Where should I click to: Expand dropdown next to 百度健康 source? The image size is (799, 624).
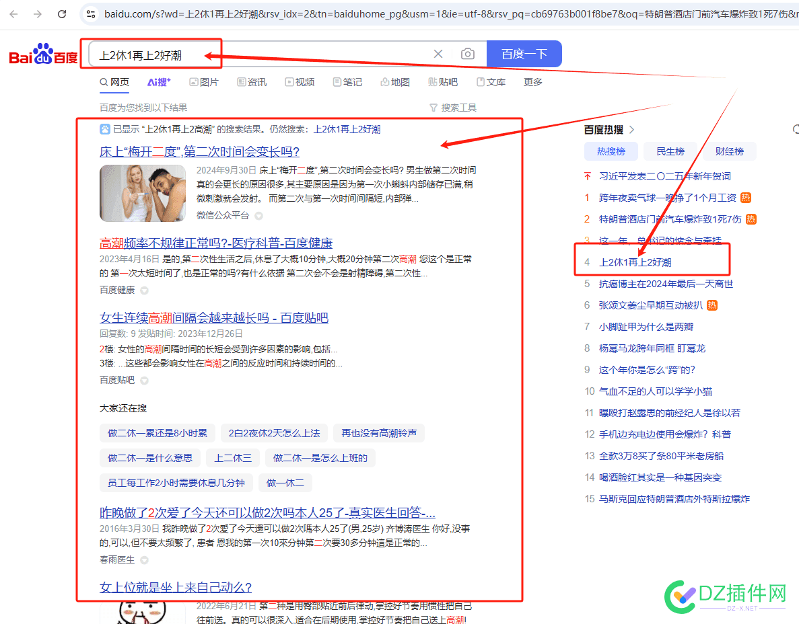[x=145, y=290]
